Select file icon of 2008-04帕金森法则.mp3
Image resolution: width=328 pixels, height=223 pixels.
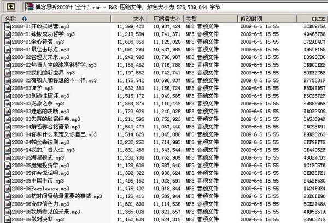point(8,142)
